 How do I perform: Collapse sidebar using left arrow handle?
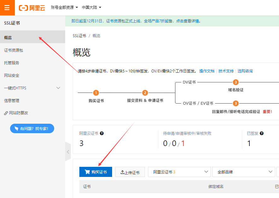click(68, 151)
